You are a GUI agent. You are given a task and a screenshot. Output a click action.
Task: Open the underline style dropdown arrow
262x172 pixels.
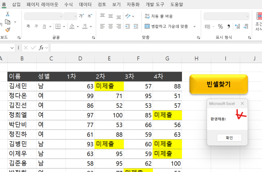pyautogui.click(x=50, y=26)
